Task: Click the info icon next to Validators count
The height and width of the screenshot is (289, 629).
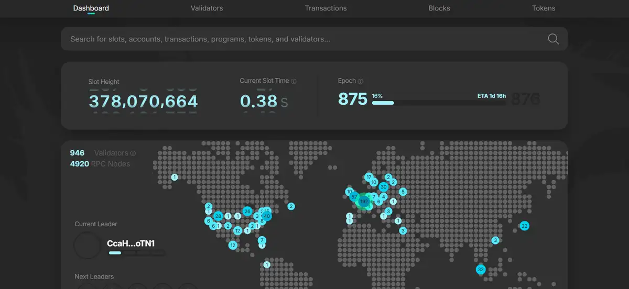Action: point(133,153)
